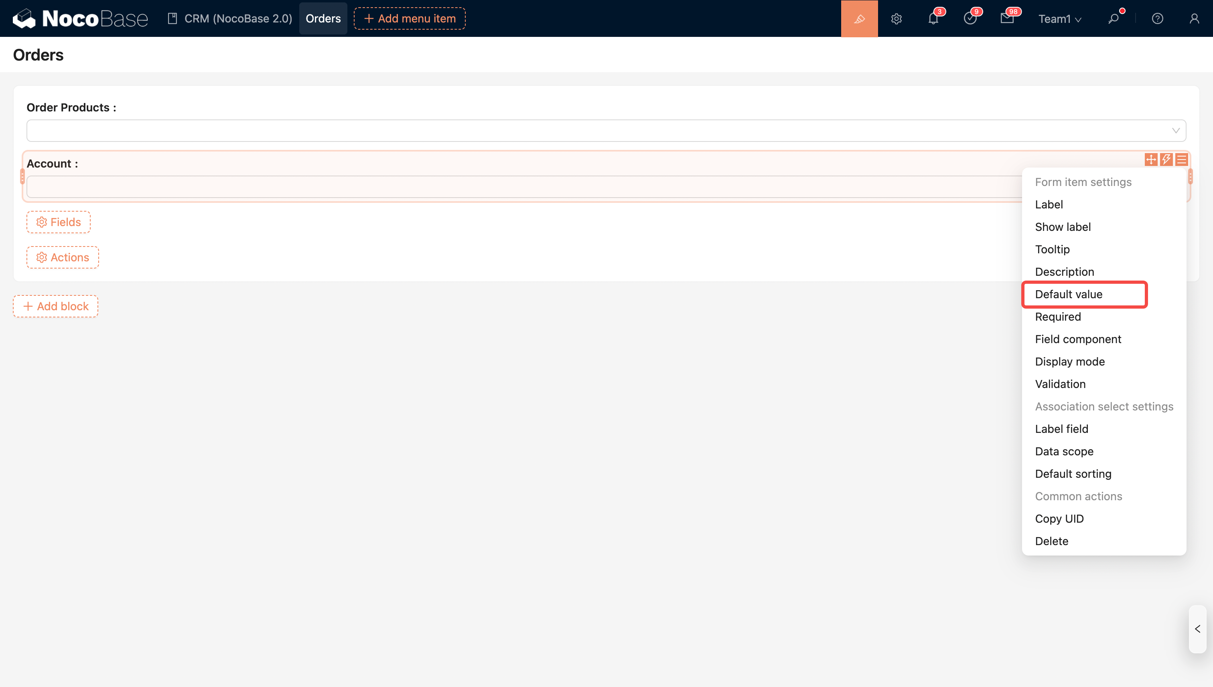Open the user profile icon

click(x=1194, y=18)
